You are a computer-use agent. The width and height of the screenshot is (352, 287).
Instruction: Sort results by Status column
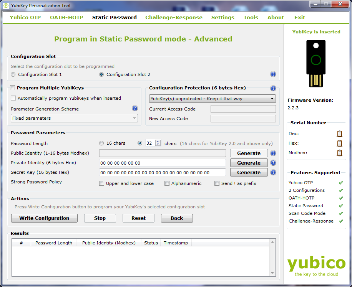tap(151, 243)
